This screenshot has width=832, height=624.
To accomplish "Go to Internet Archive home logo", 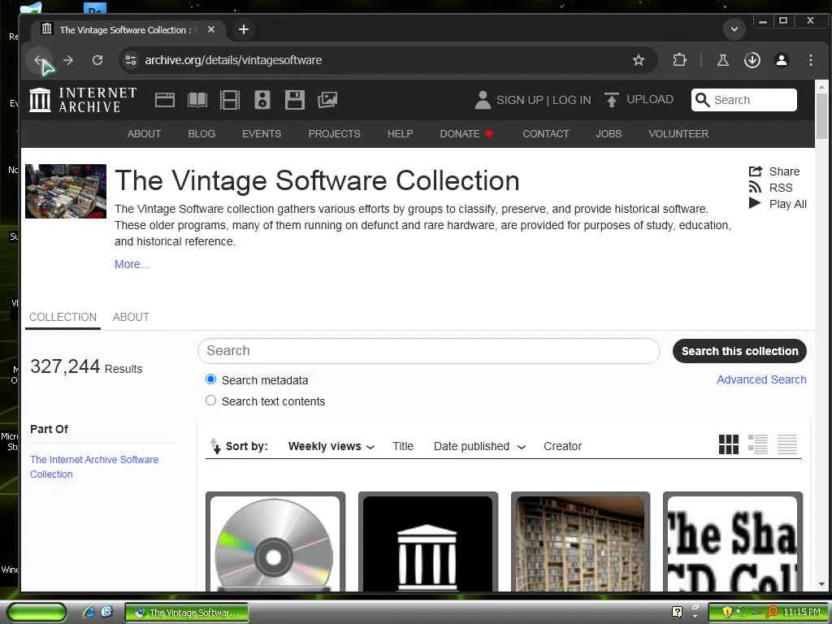I will [x=83, y=100].
